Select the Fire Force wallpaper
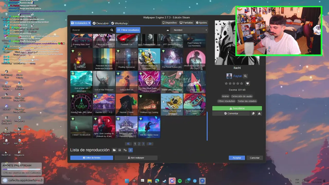The image size is (329, 185). (x=81, y=59)
